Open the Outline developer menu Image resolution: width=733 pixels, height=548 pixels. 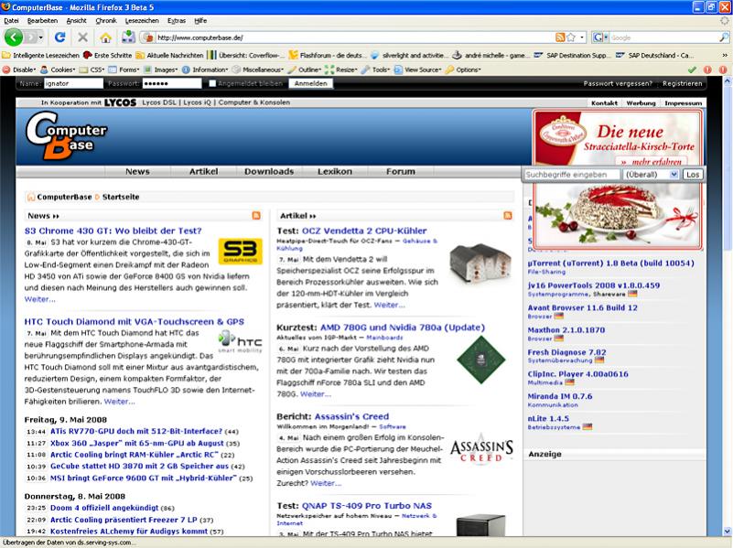click(x=305, y=70)
